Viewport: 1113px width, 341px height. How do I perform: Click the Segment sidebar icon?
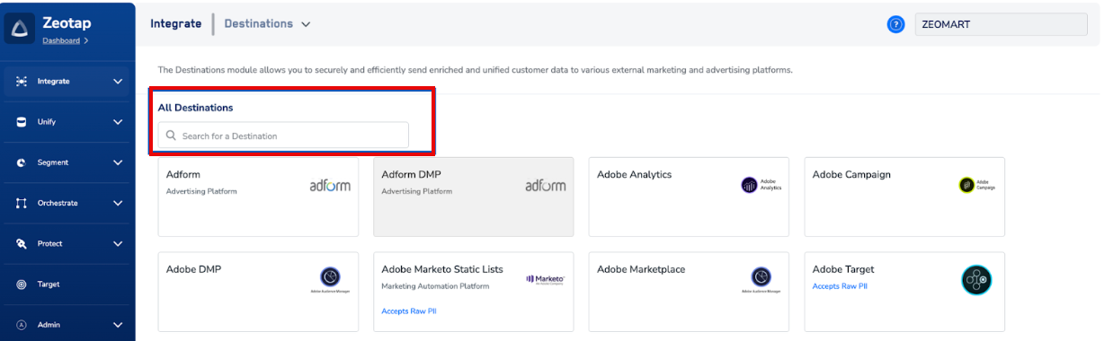[x=22, y=162]
